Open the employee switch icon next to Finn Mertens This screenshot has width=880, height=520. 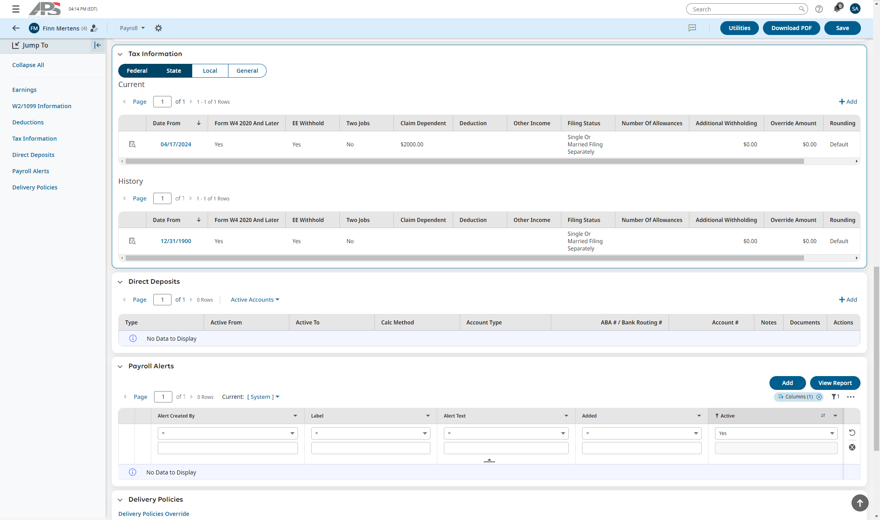click(x=94, y=28)
